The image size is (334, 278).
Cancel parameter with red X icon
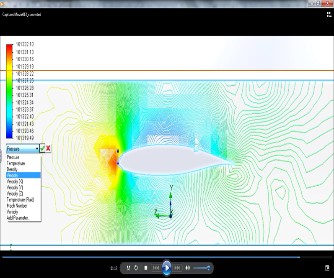tap(48, 148)
